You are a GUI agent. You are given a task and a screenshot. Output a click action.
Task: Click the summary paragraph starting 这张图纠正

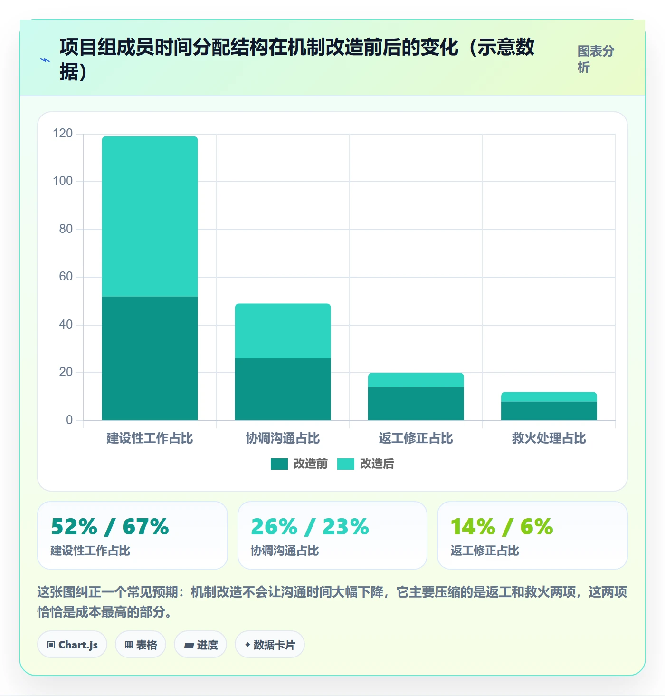pos(332,601)
